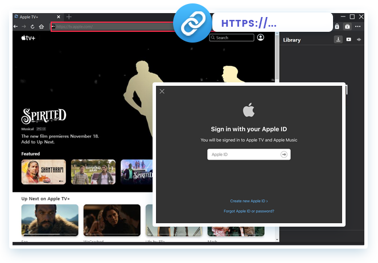Open a new tab with plus icon
378x263 pixels.
click(x=69, y=17)
